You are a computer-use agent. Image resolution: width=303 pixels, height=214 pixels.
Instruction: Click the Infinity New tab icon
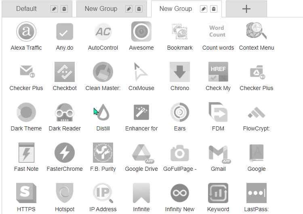pos(180,193)
